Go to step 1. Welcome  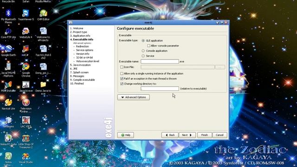(77, 28)
